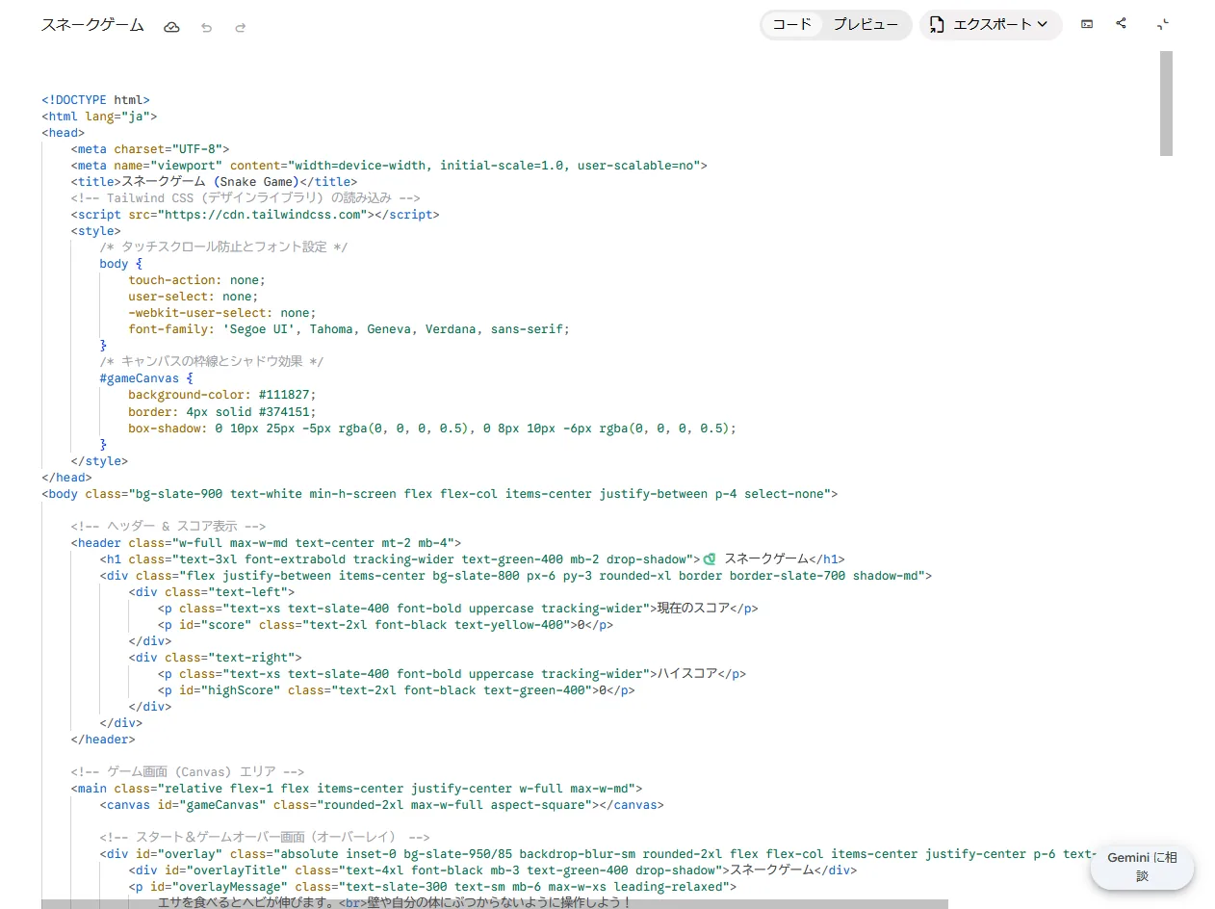Share the snake game canvas
This screenshot has height=909, width=1215.
tap(1122, 24)
